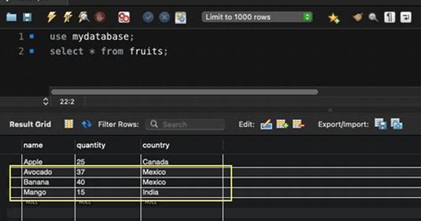Image resolution: width=421 pixels, height=221 pixels.
Task: Click the editor horizontal scrollbar
Action: click(184, 92)
